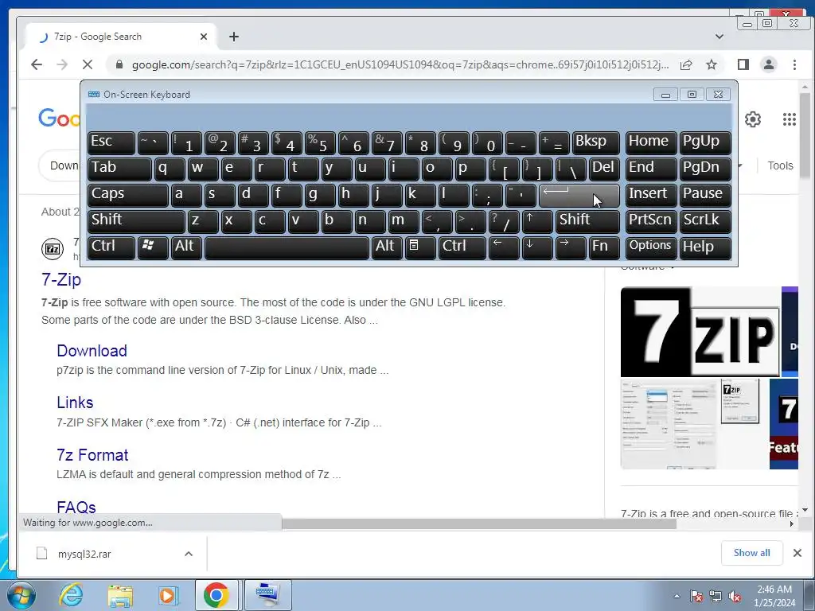The height and width of the screenshot is (611, 815).
Task: Close the 7zip Google Search tab
Action: point(204,37)
